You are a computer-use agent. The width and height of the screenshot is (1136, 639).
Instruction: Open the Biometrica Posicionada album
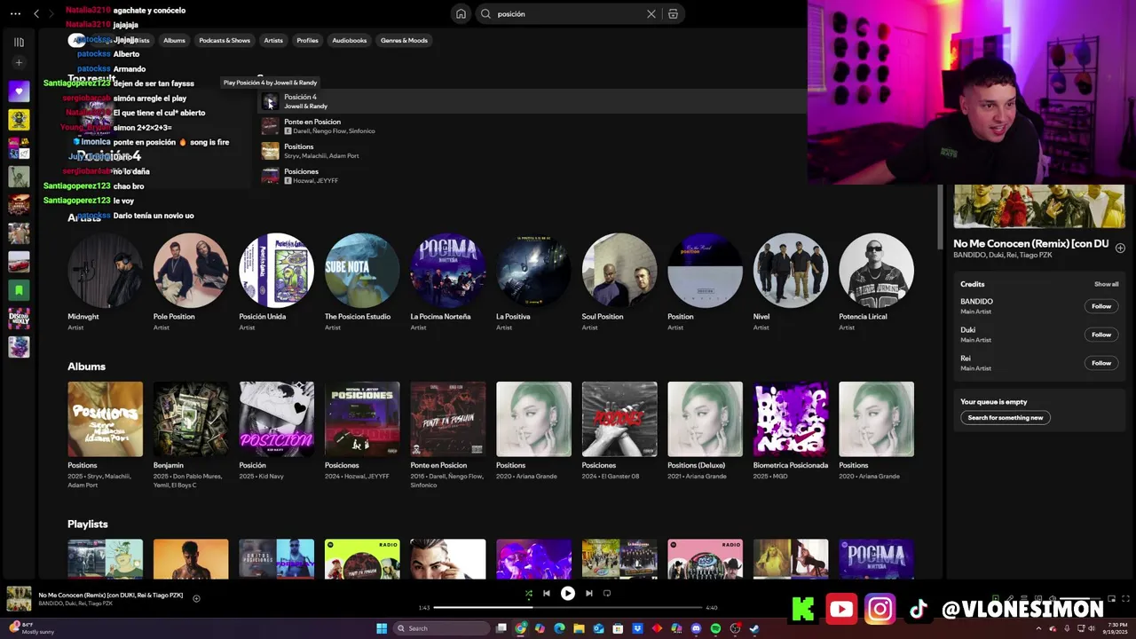[x=791, y=432]
